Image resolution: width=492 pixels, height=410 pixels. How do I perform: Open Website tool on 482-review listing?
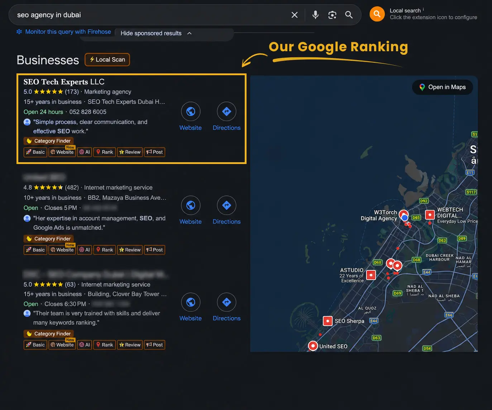point(62,250)
